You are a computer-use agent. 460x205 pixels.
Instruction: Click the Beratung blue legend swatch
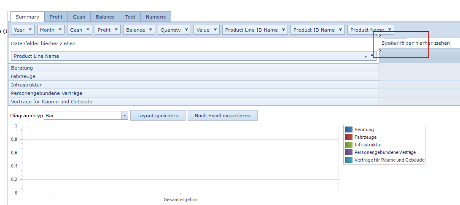click(x=348, y=129)
